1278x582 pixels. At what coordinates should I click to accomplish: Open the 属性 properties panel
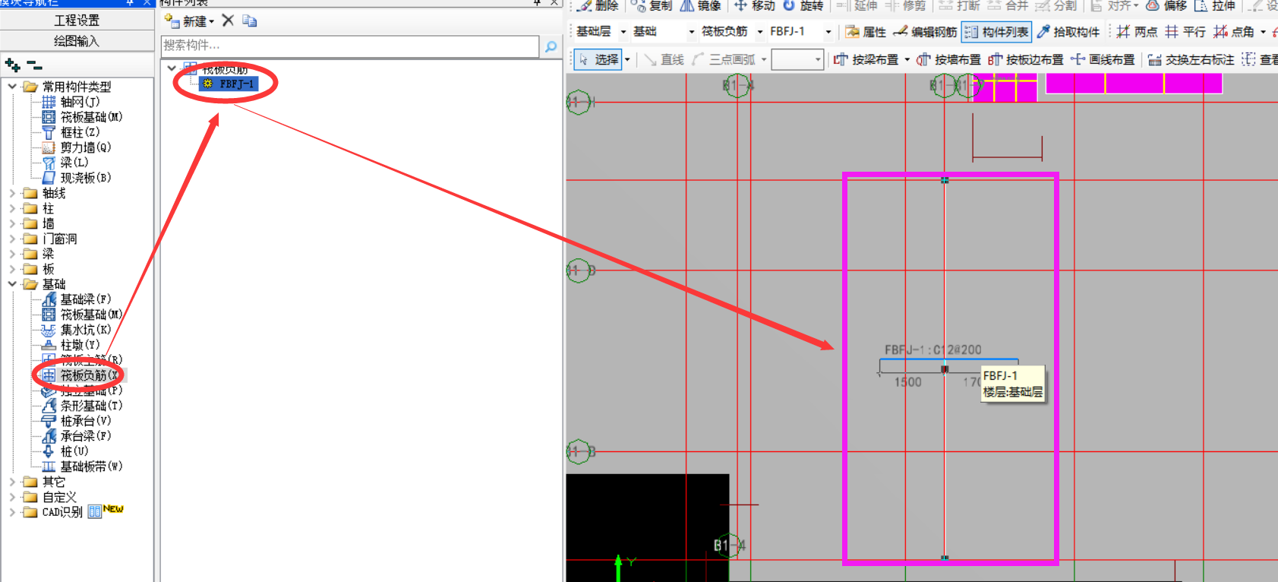point(866,31)
